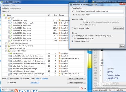This screenshot has height=92, width=126.
Task: Toggle the Updates/New show filter
Action: [8, 79]
